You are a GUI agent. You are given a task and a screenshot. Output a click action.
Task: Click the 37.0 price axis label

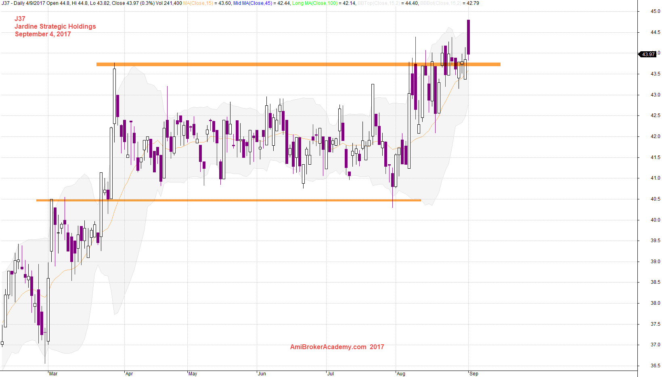point(656,345)
